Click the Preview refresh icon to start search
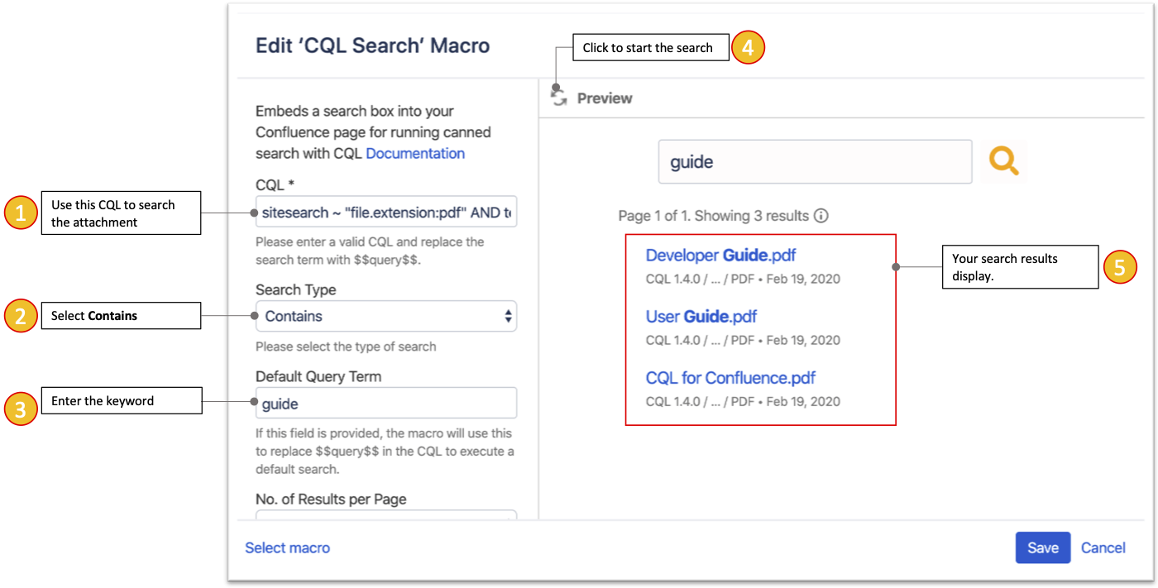The width and height of the screenshot is (1158, 588). pos(557,96)
